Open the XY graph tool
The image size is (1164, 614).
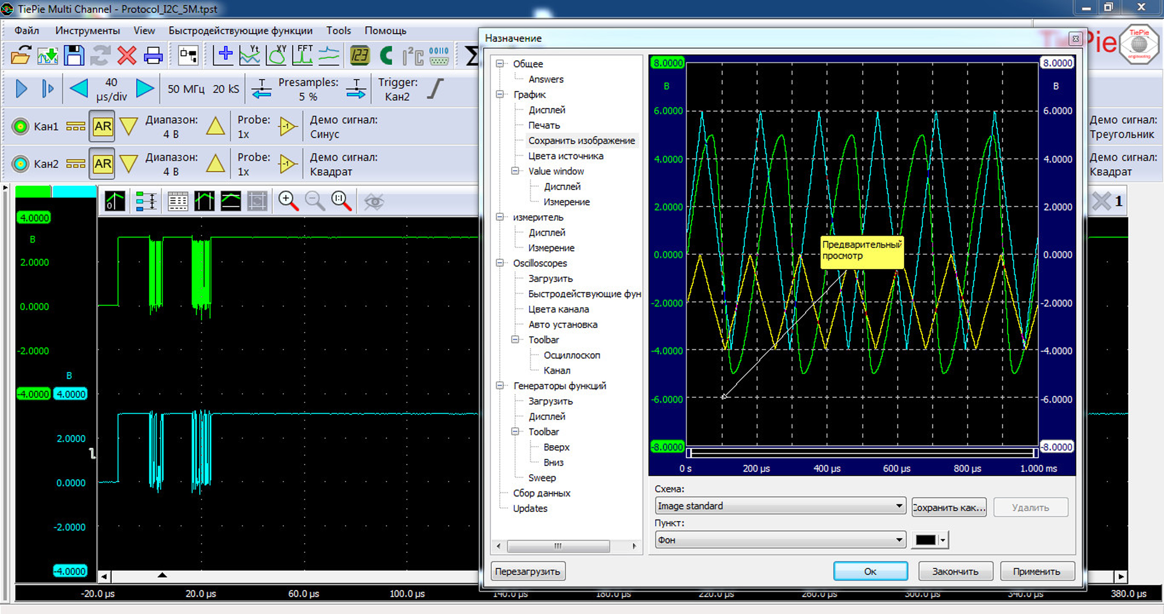276,55
